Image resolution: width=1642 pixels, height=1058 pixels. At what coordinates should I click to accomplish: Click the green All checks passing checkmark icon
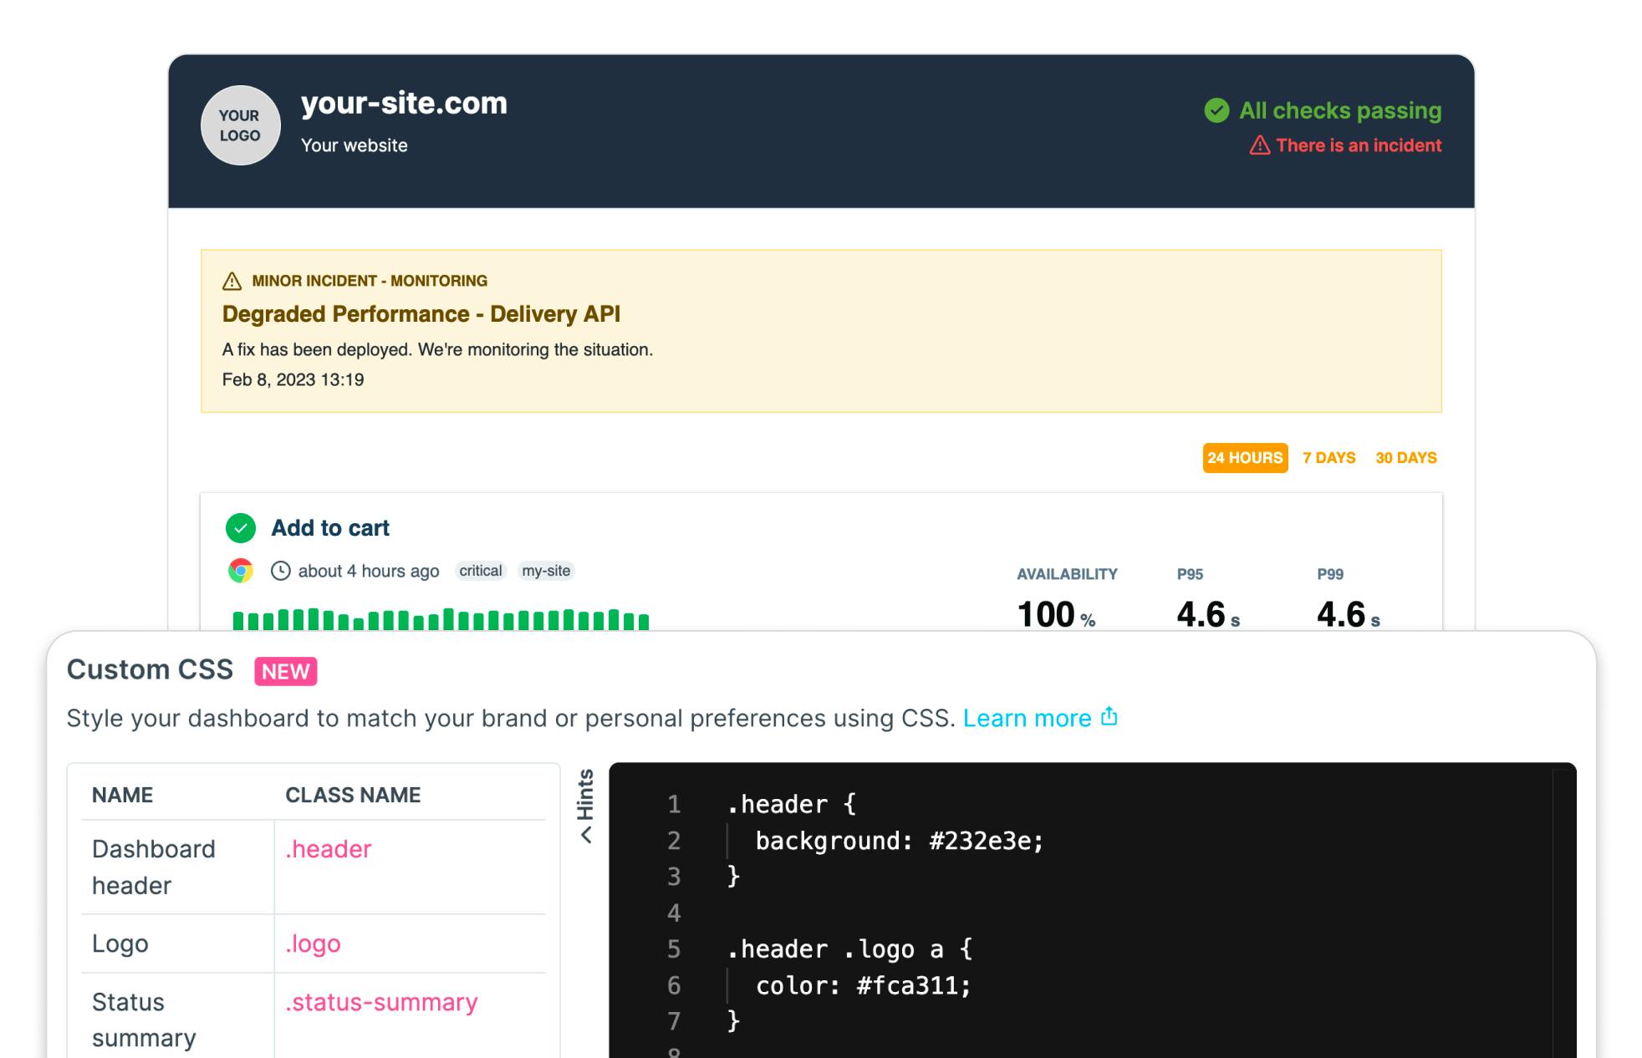pos(1216,110)
